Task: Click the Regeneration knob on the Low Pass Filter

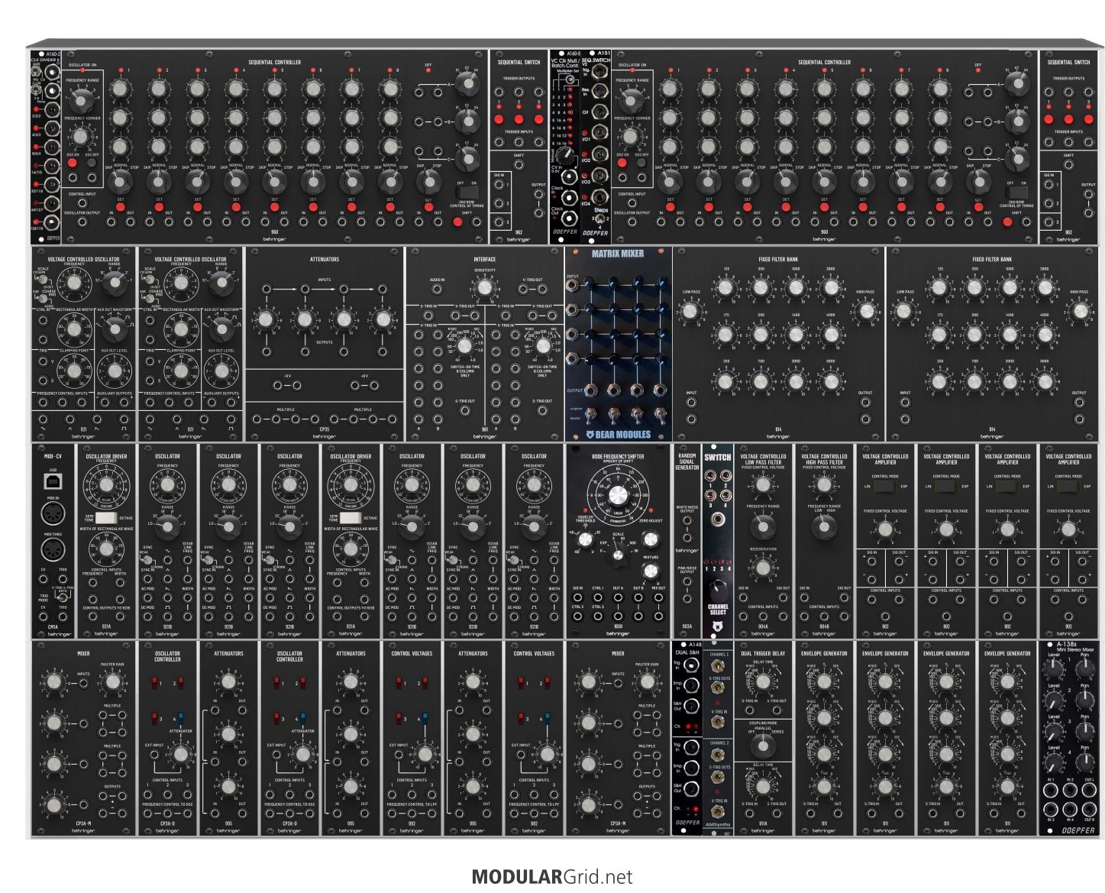Action: click(763, 568)
